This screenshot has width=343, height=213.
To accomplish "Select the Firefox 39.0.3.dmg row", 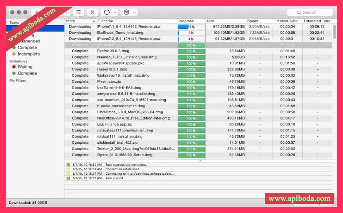I will [198, 51].
